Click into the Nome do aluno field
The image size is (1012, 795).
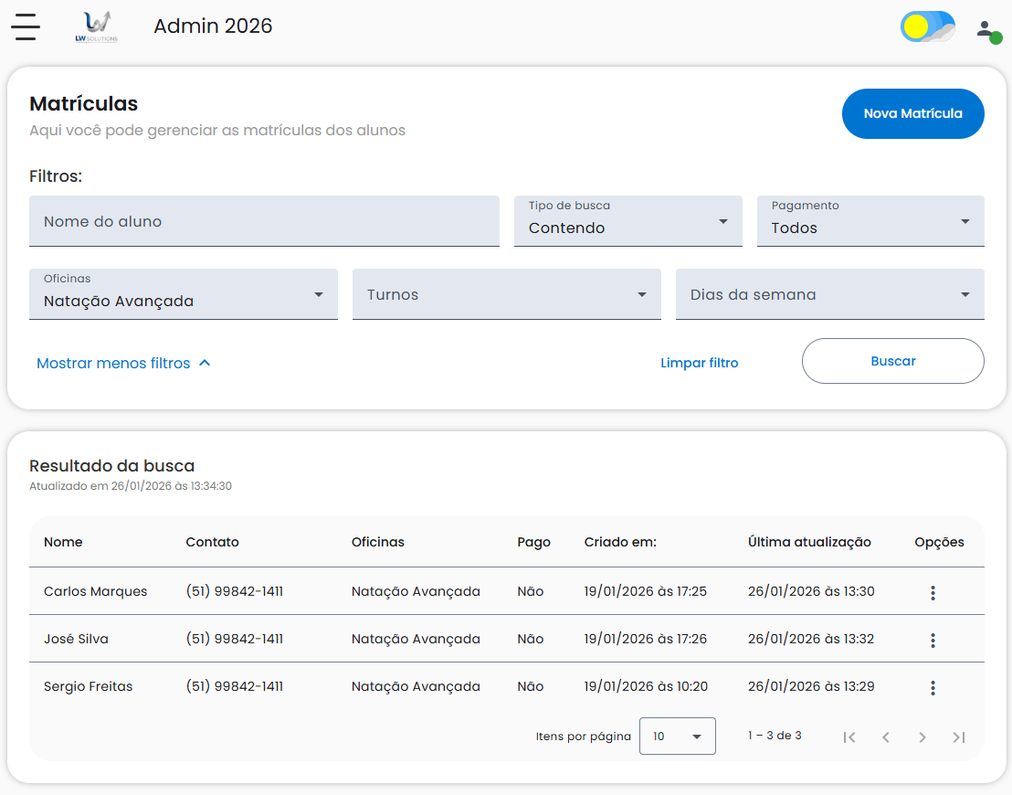tap(264, 221)
